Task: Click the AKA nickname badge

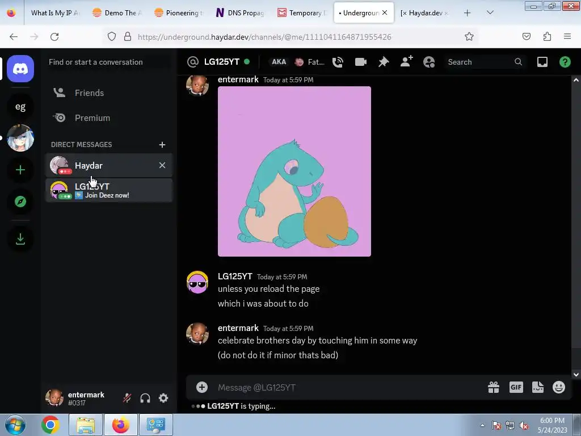Action: [x=279, y=62]
